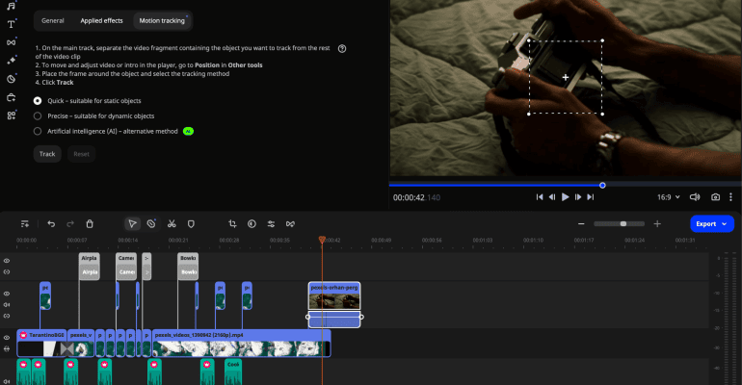Open the Transitions section in the sidebar
742x385 pixels.
tap(11, 42)
